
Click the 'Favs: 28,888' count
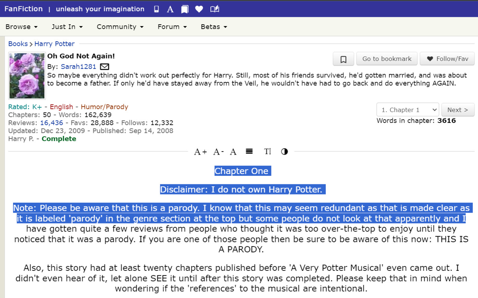point(92,123)
